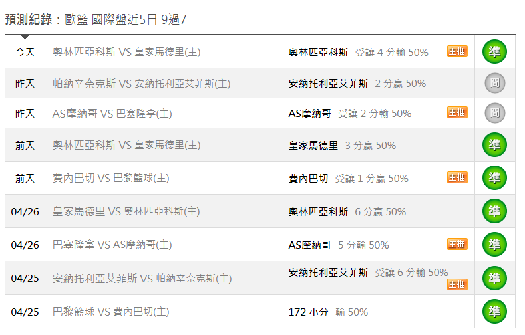Click gray 悶 icon for 帕納辛奈克斯 VS 安納托利亞艾菲斯 row

pyautogui.click(x=494, y=84)
